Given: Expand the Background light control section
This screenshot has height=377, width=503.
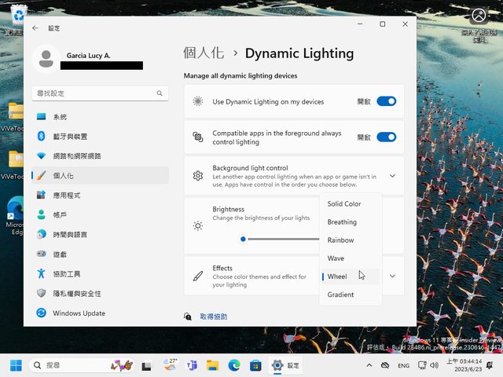Looking at the screenshot, I should pyautogui.click(x=392, y=176).
